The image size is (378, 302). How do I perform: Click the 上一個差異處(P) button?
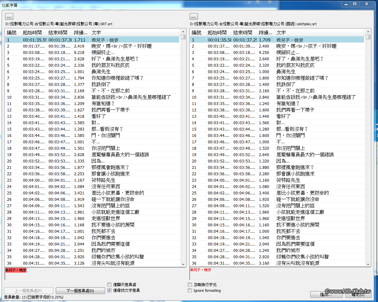[x=28, y=291]
